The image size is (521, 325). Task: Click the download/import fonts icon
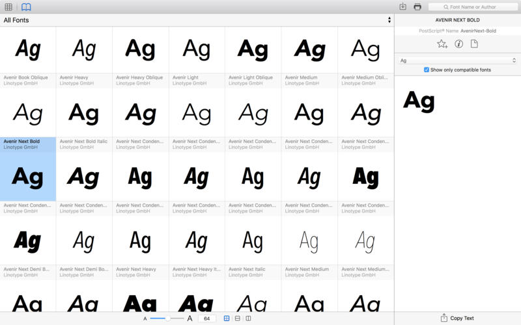(x=403, y=6)
